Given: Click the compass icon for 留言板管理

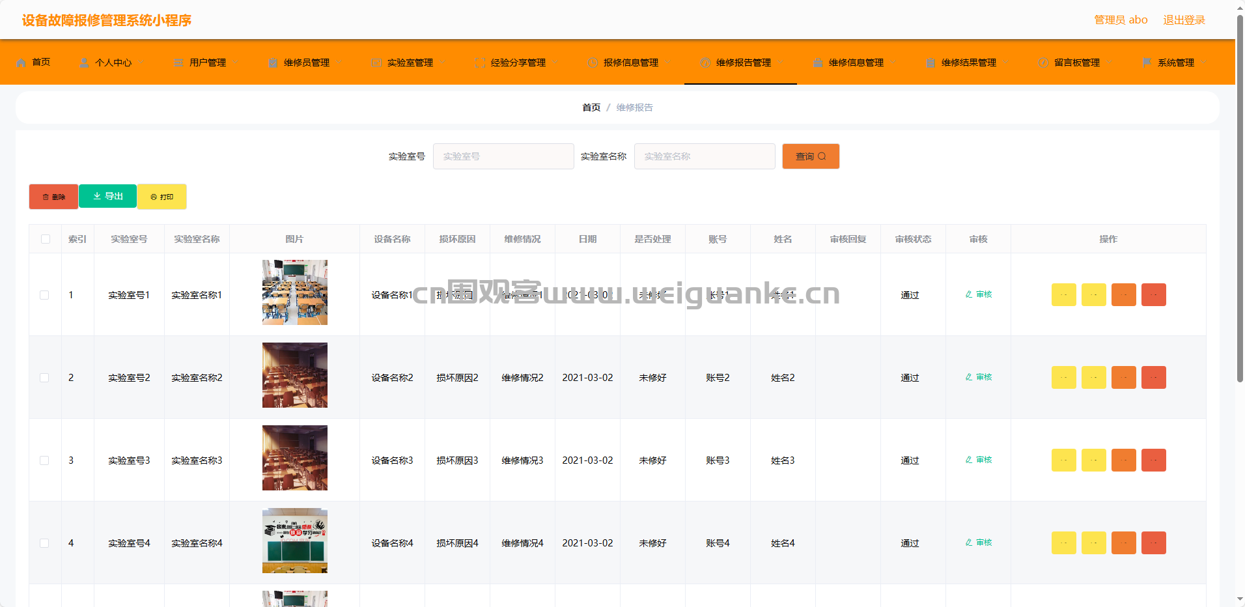Looking at the screenshot, I should tap(1043, 63).
